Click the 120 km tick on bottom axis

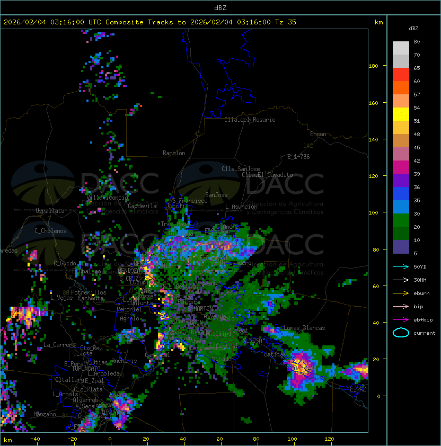tap(329, 439)
